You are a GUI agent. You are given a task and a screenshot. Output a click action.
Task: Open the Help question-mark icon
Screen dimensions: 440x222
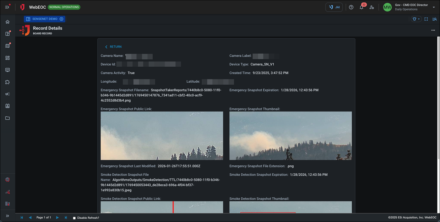pyautogui.click(x=351, y=7)
